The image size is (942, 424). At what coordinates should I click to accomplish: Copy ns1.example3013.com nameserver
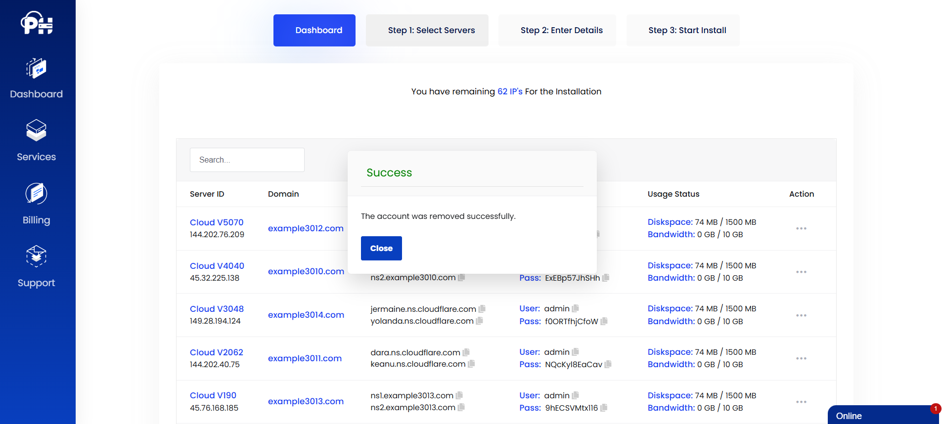[x=459, y=395]
